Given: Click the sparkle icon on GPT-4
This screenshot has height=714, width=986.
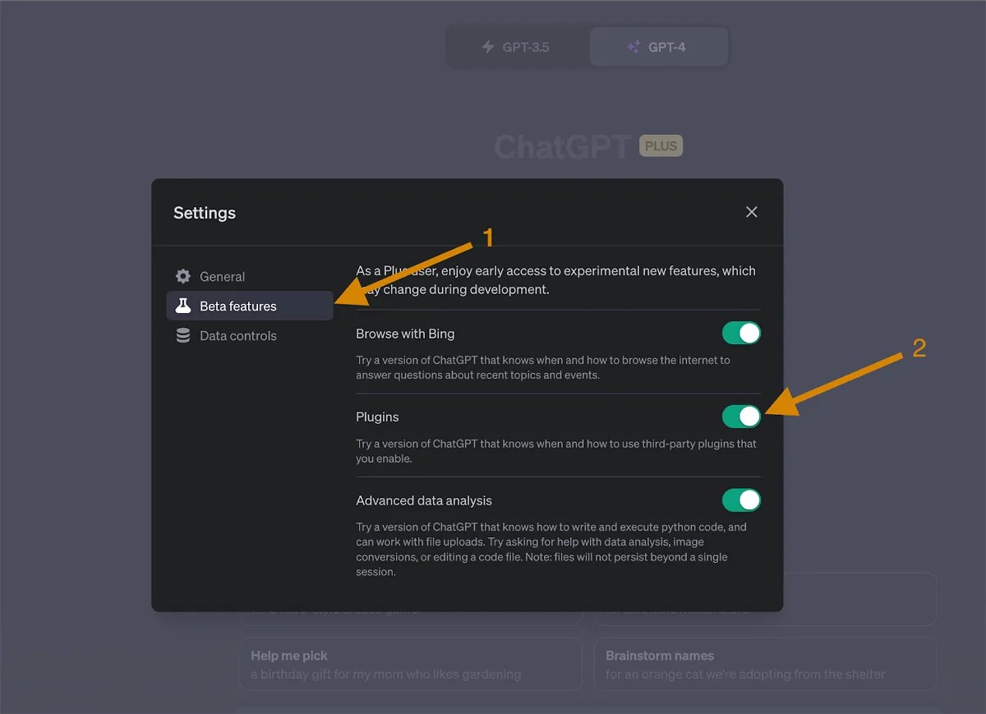Looking at the screenshot, I should tap(634, 47).
